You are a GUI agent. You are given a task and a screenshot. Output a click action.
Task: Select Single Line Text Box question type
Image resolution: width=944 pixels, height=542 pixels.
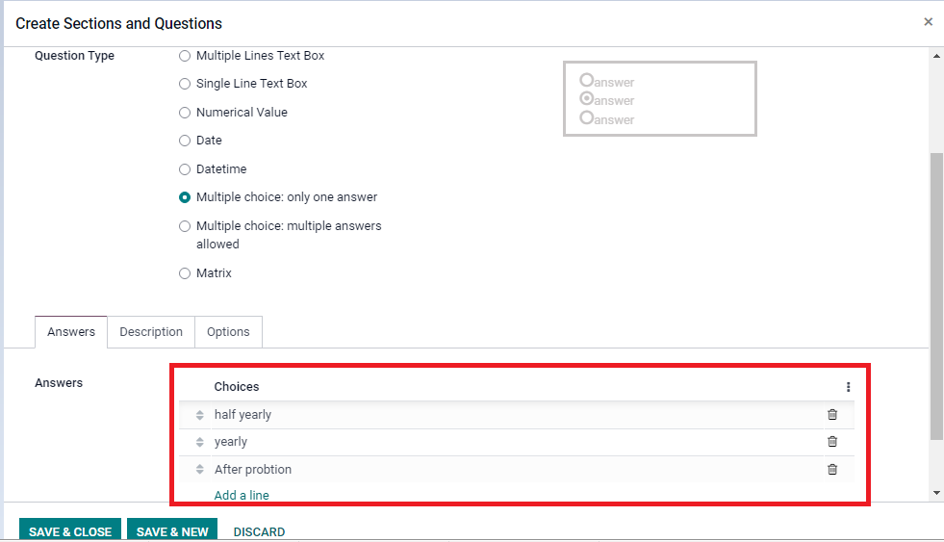coord(185,84)
